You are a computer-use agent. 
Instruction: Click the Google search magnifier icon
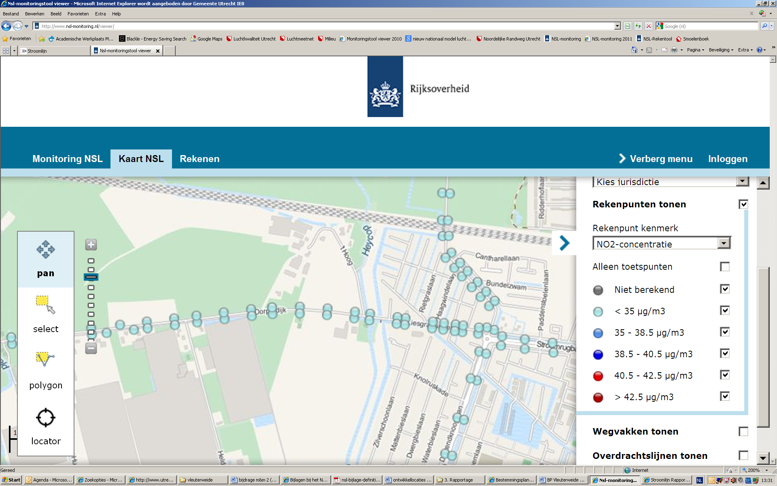(x=764, y=26)
